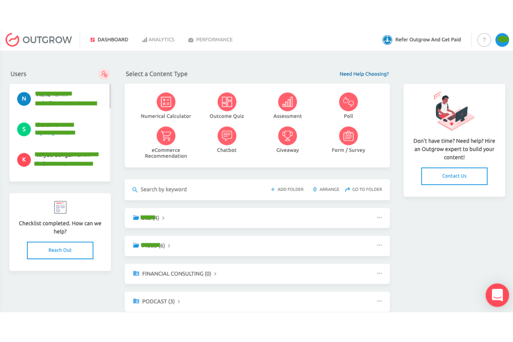Expand the redacted folder ending in (6)
The height and width of the screenshot is (342, 513).
(x=169, y=246)
